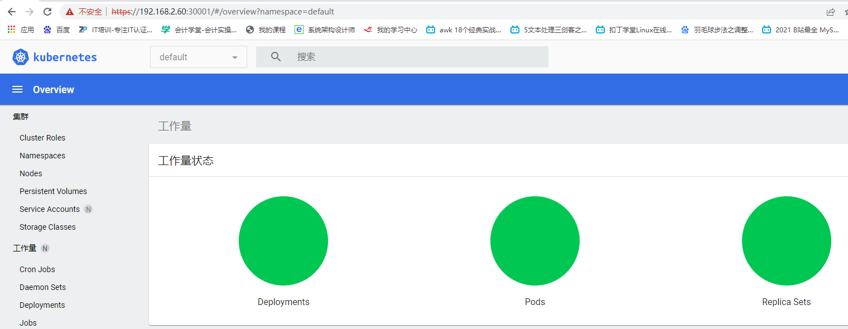Open Nodes in the sidebar
The width and height of the screenshot is (848, 329).
point(31,173)
